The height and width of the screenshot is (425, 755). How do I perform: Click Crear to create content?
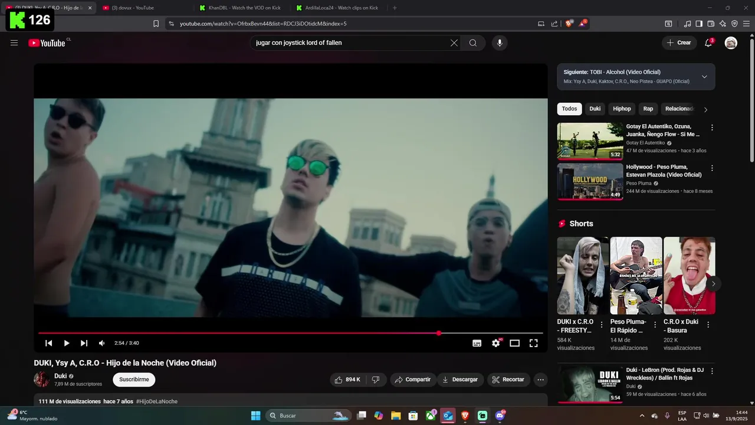point(679,42)
